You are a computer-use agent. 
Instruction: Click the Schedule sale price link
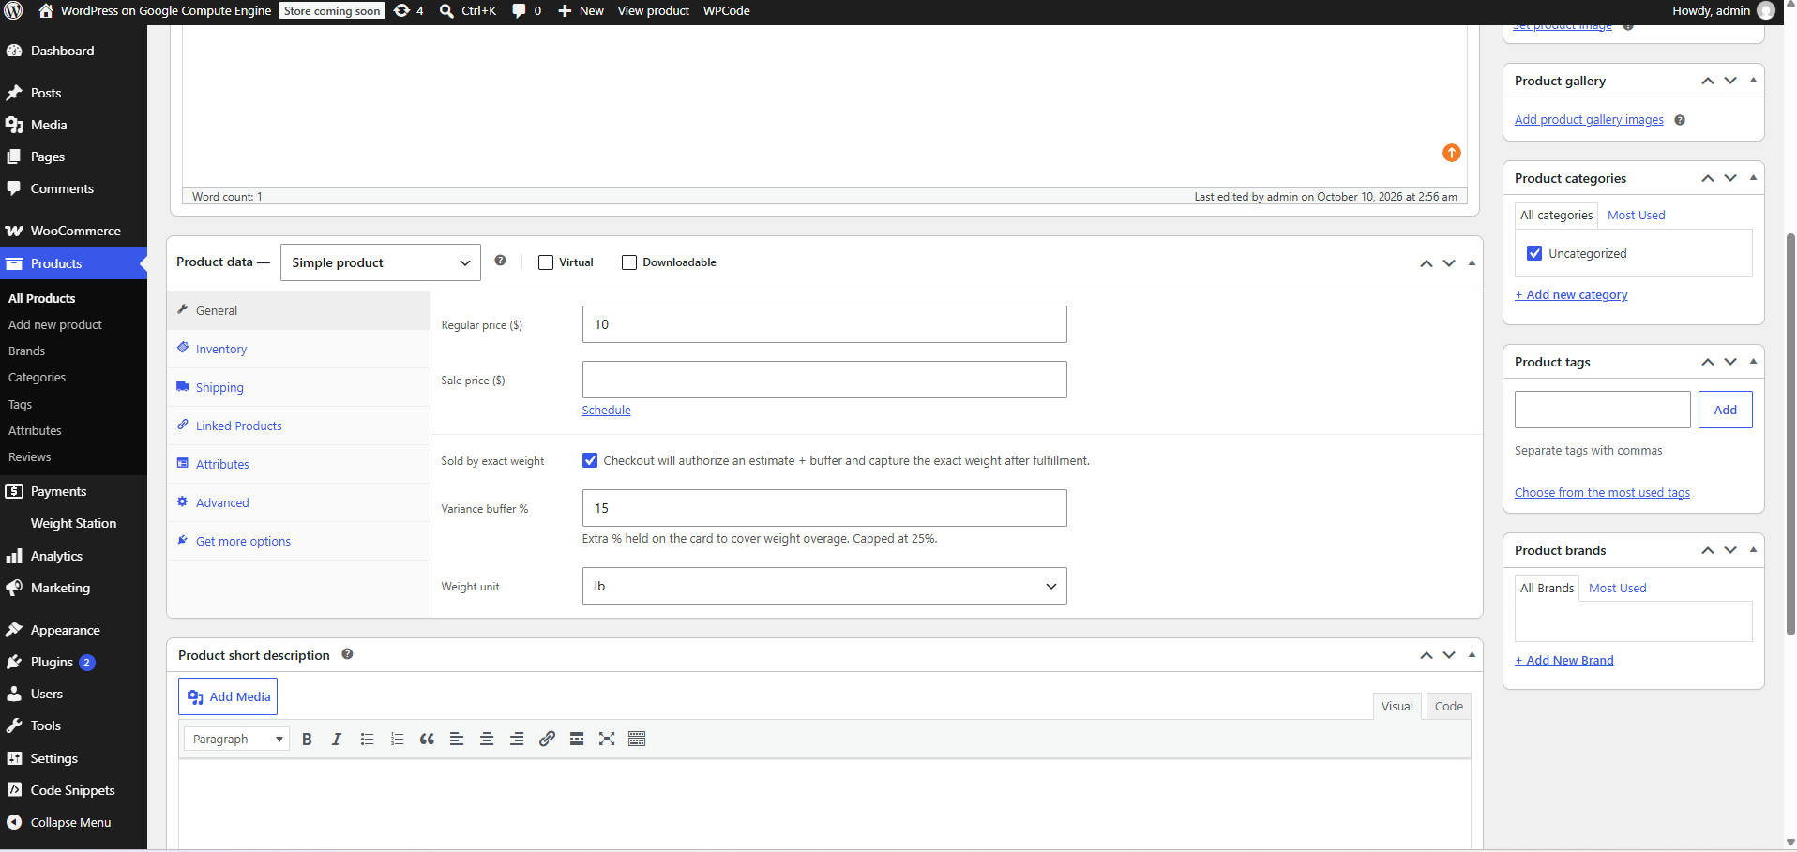pyautogui.click(x=606, y=410)
